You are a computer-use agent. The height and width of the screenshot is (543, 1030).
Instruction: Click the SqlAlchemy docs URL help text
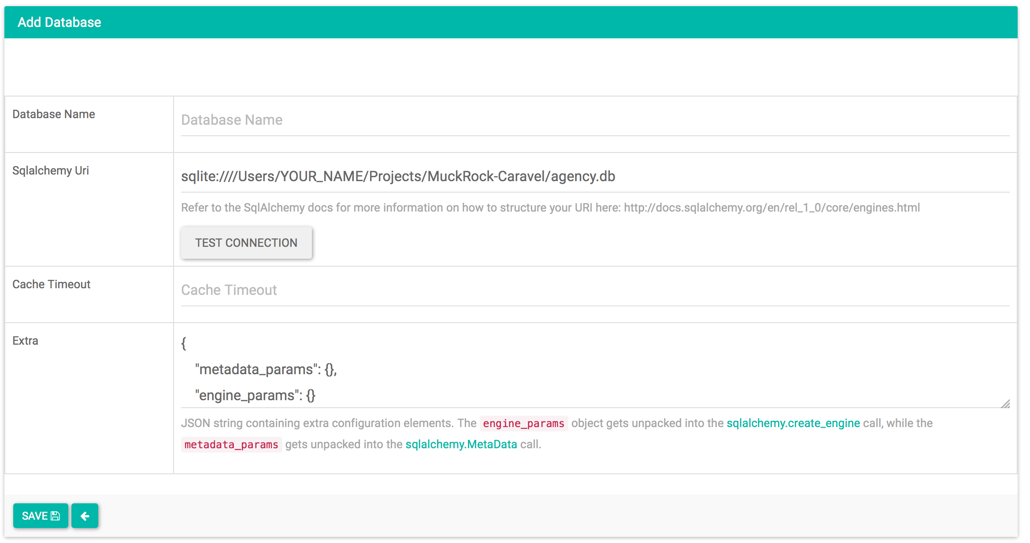click(x=772, y=208)
